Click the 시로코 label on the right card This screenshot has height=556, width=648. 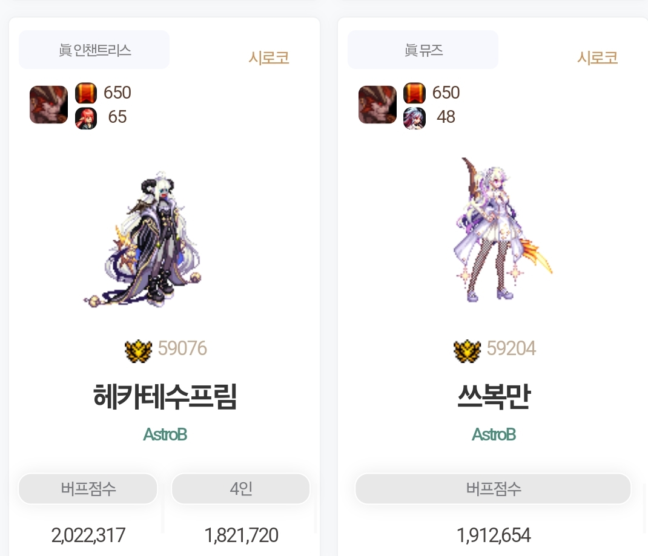[x=597, y=58]
